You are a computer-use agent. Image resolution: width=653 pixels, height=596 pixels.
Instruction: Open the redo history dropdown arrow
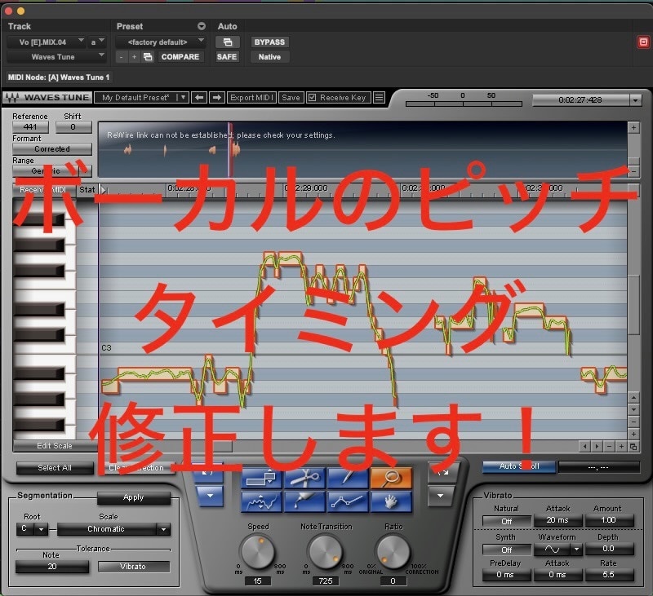441,496
